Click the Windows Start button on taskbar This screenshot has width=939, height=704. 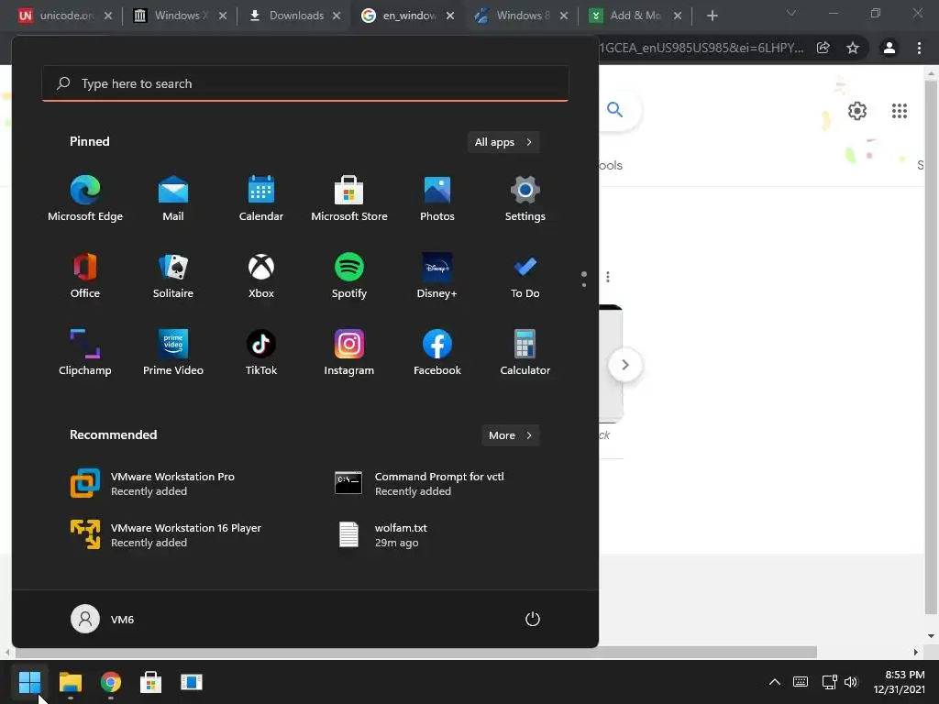coord(29,682)
